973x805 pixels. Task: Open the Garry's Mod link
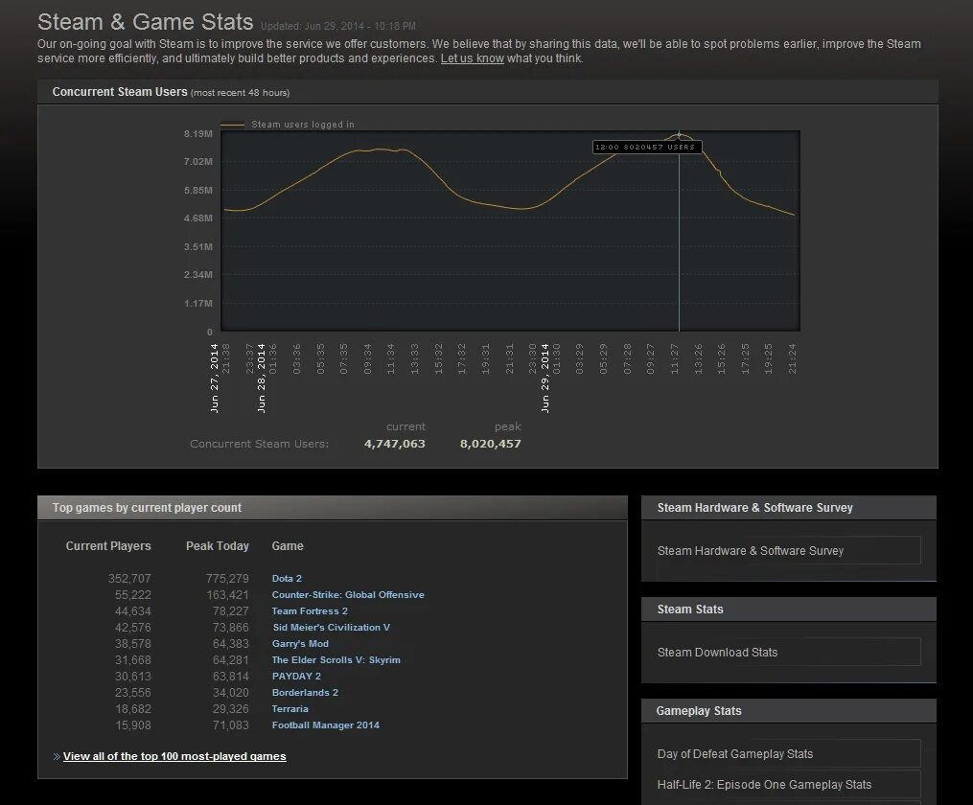pyautogui.click(x=300, y=643)
